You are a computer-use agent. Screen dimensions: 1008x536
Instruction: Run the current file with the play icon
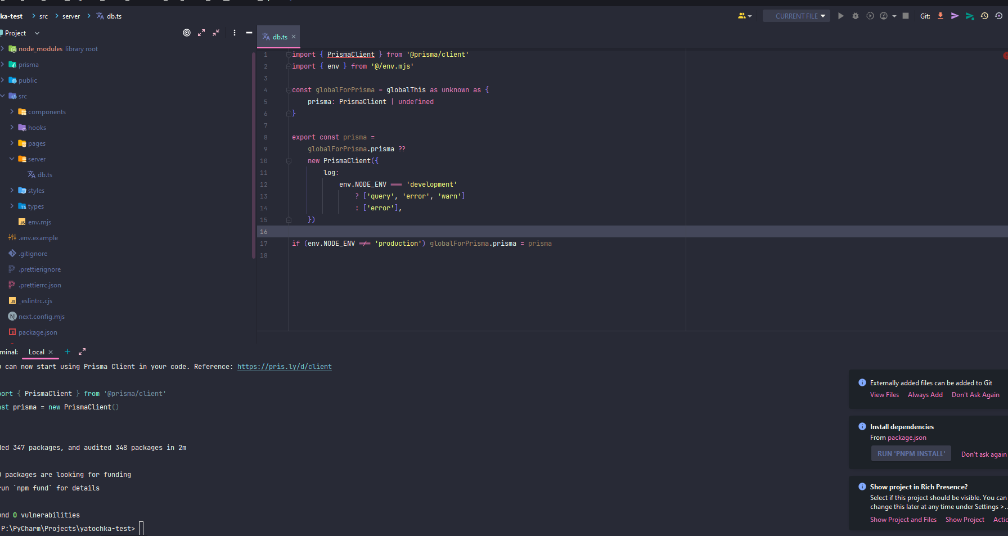[x=840, y=16]
